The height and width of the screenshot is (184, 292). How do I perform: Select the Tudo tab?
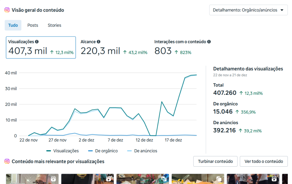13,25
